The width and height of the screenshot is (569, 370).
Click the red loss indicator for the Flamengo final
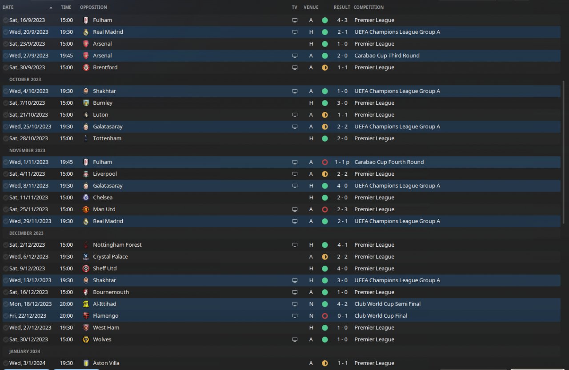[x=325, y=316]
